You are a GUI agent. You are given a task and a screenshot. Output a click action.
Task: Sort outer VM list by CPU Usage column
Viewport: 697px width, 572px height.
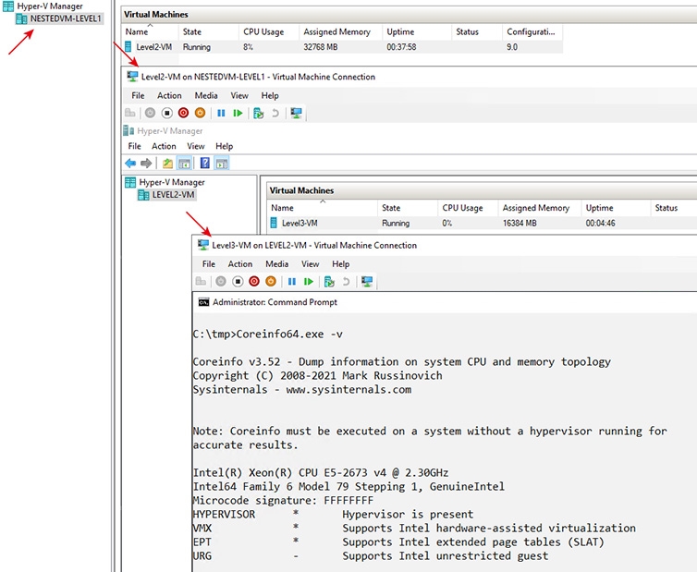(269, 32)
